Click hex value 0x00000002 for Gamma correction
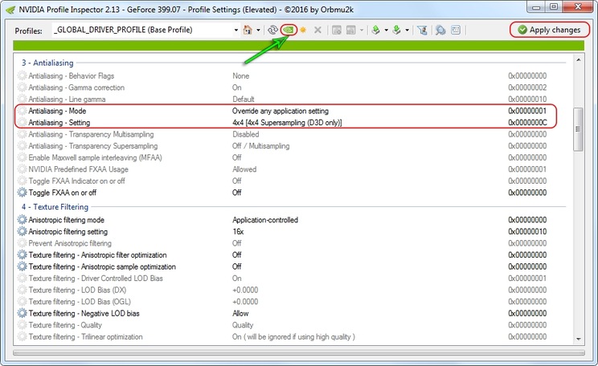 coord(527,87)
